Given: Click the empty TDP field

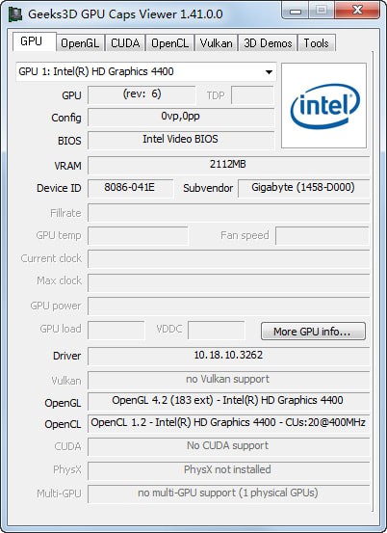Looking at the screenshot, I should pos(252,94).
